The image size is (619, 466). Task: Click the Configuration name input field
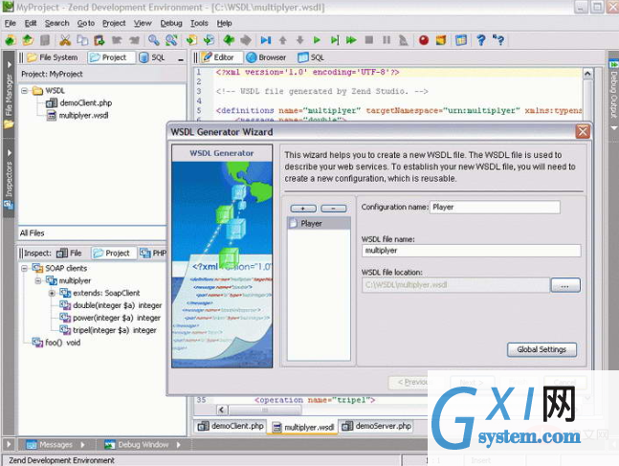(495, 208)
